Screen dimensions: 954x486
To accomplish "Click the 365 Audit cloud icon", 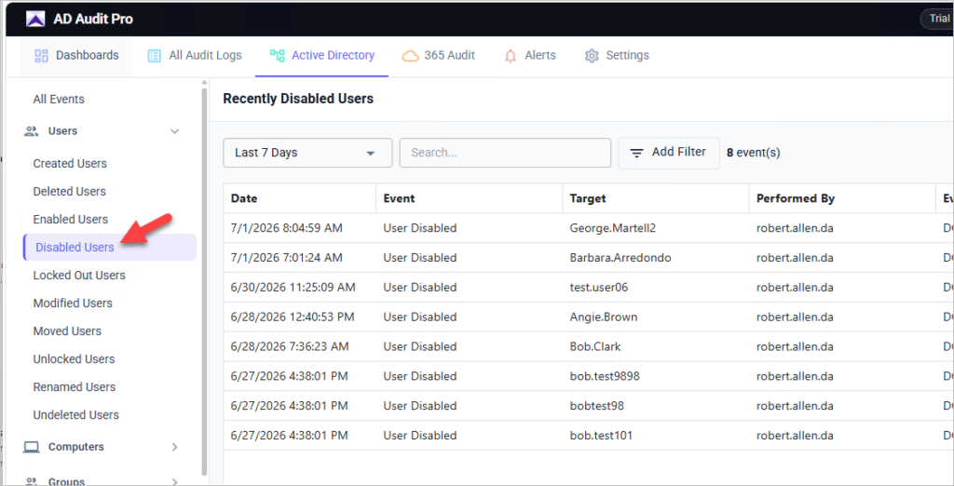I will (x=410, y=56).
